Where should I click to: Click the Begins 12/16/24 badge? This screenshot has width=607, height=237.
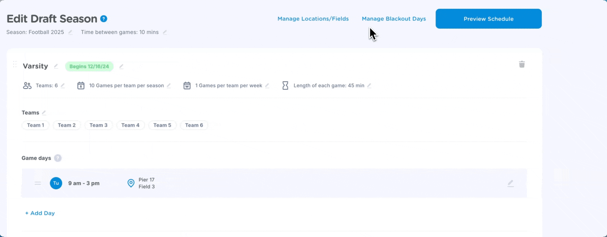[x=89, y=66]
